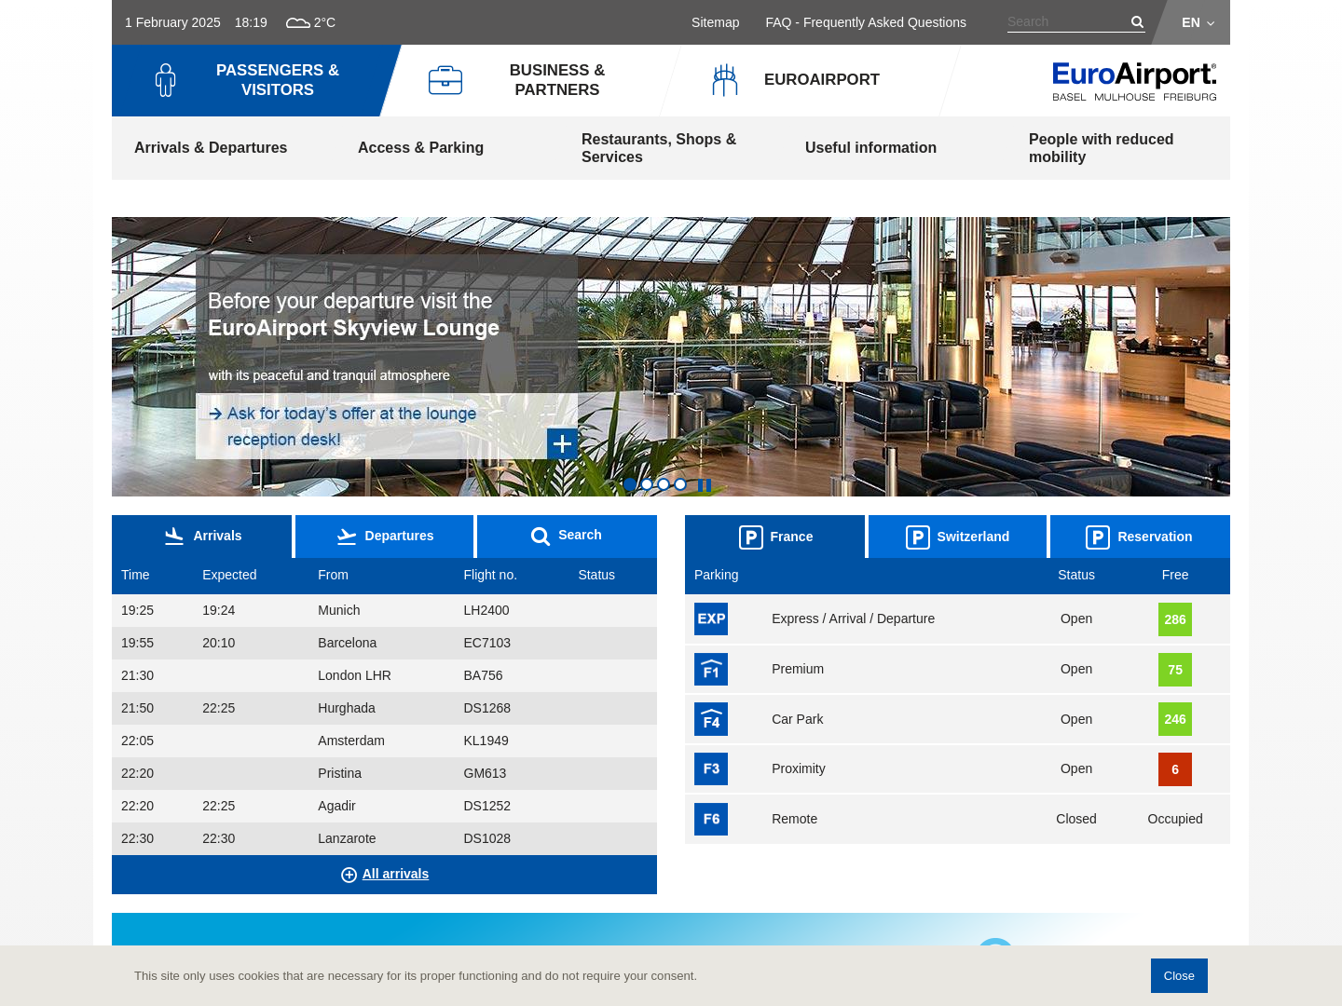This screenshot has width=1342, height=1006.
Task: Click the flight search magnifier icon
Action: [541, 537]
